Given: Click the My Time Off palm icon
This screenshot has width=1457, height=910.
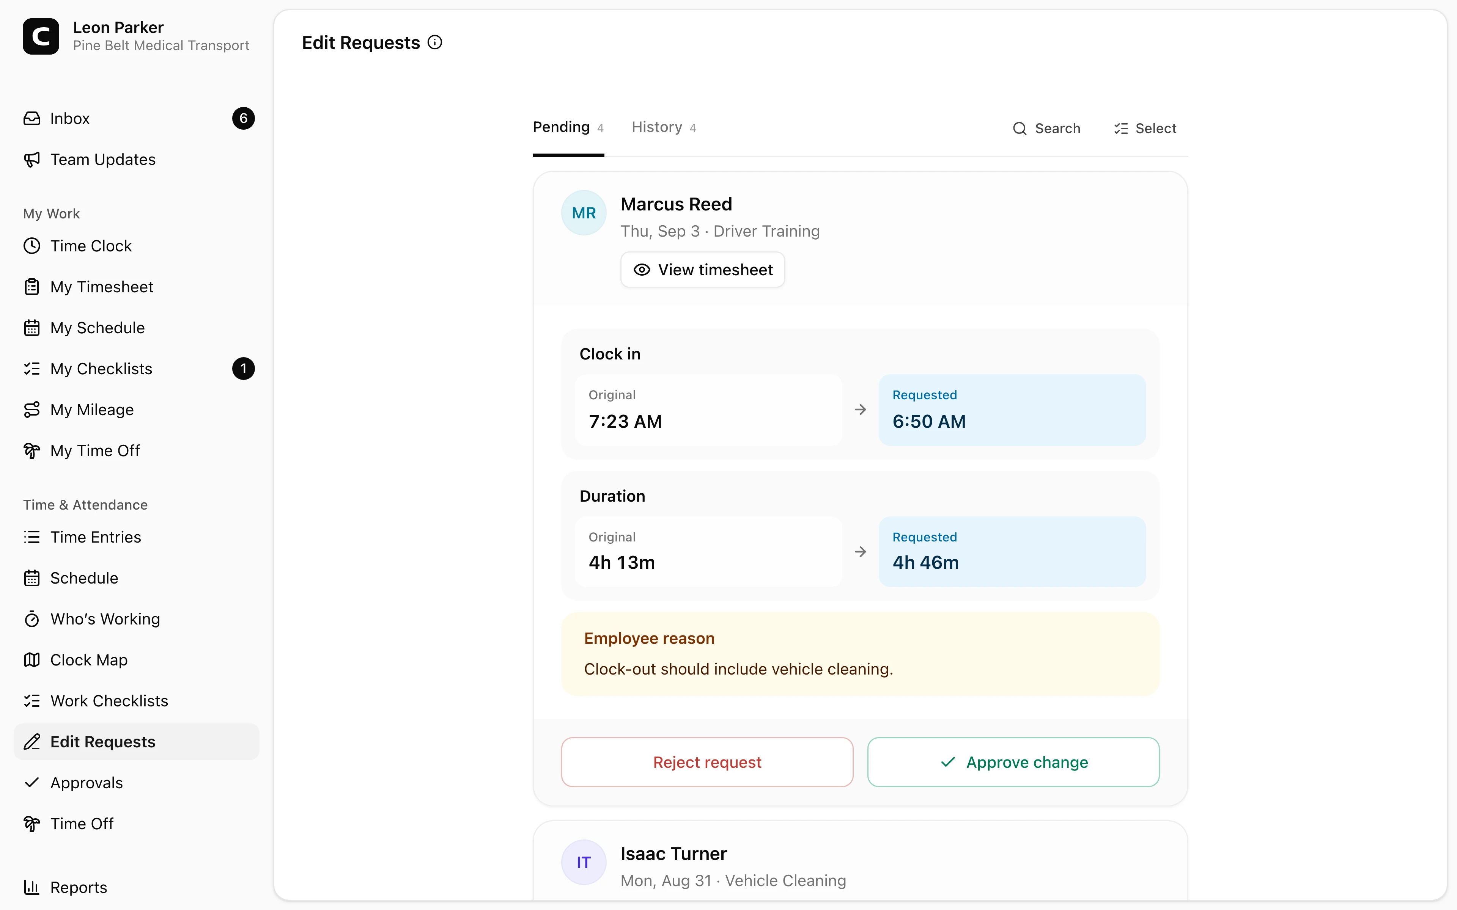Looking at the screenshot, I should coord(32,451).
